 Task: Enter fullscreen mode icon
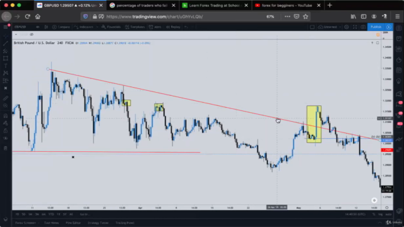355,26
